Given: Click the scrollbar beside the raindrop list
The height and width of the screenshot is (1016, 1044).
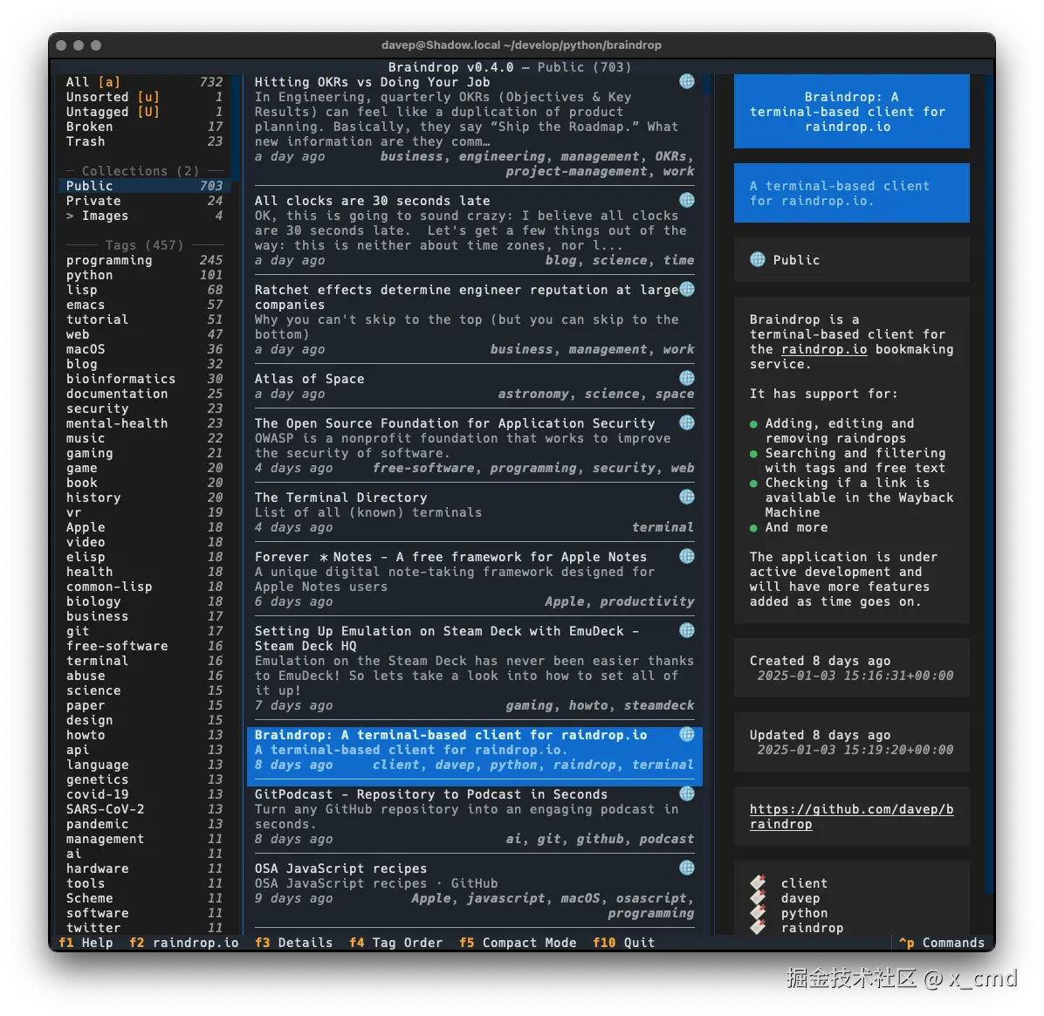Looking at the screenshot, I should point(707,504).
